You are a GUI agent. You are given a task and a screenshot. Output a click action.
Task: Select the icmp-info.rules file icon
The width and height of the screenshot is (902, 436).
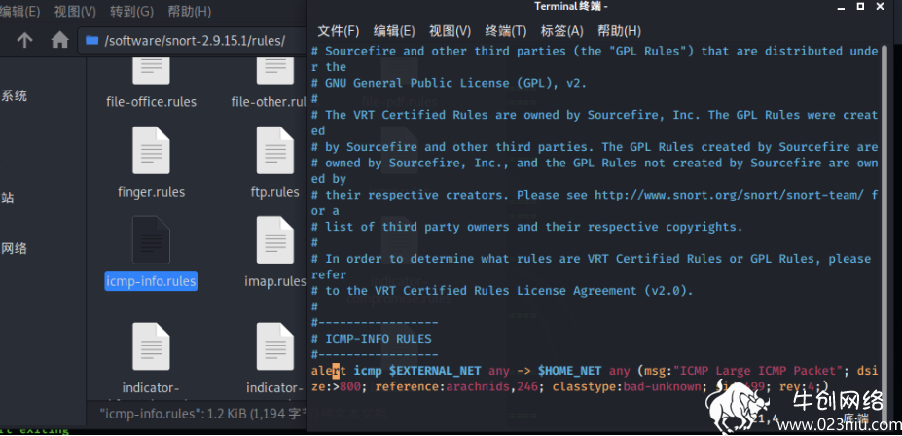[x=151, y=239]
